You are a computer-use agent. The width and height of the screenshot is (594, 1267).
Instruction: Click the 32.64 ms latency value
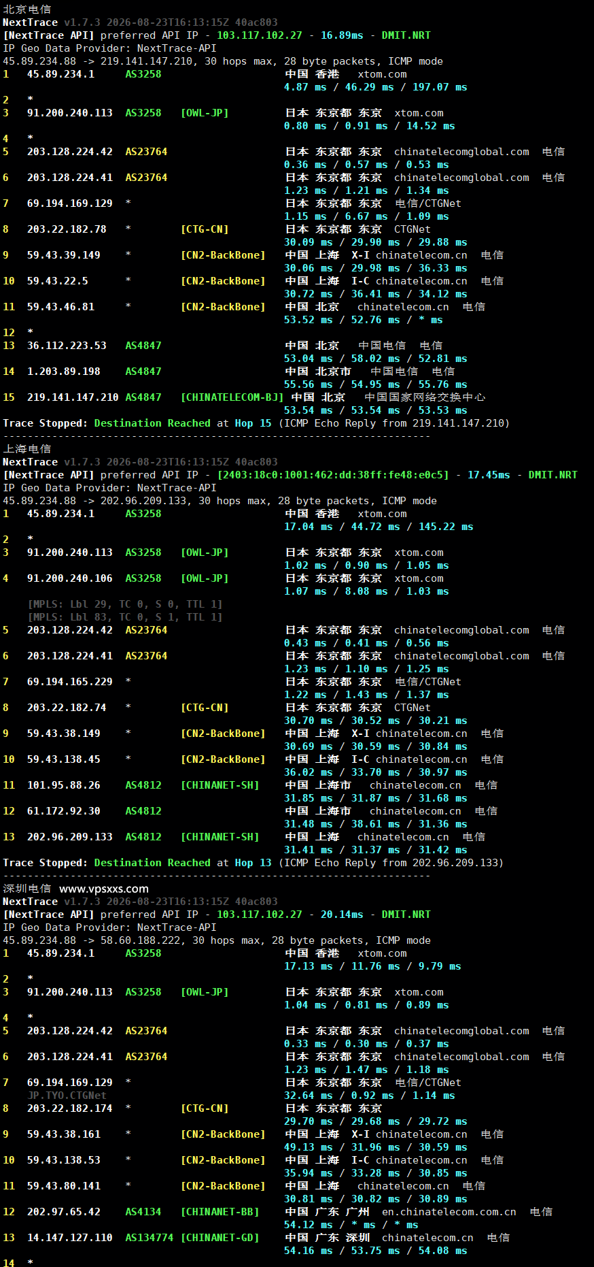pos(309,1096)
